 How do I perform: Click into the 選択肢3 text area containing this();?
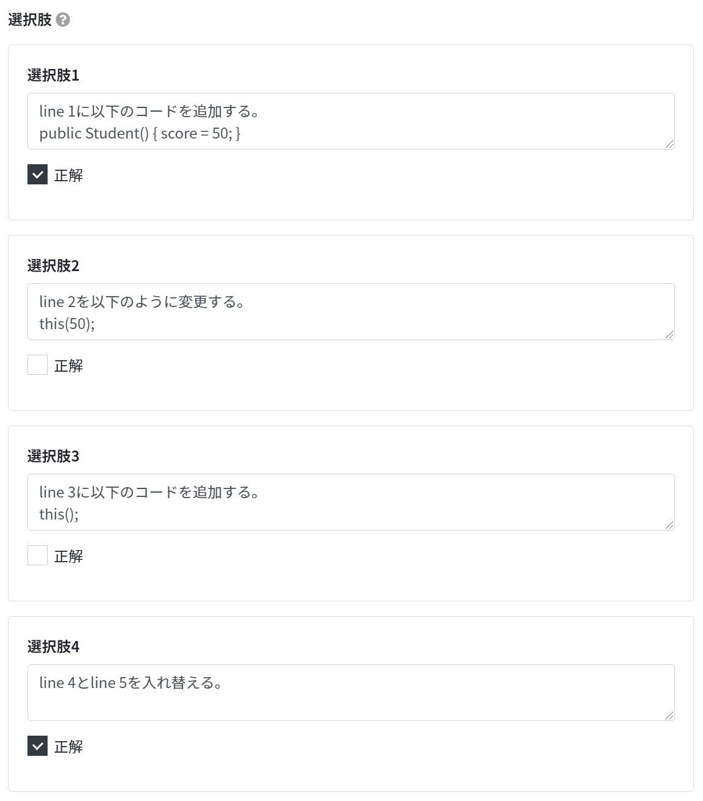[x=351, y=502]
